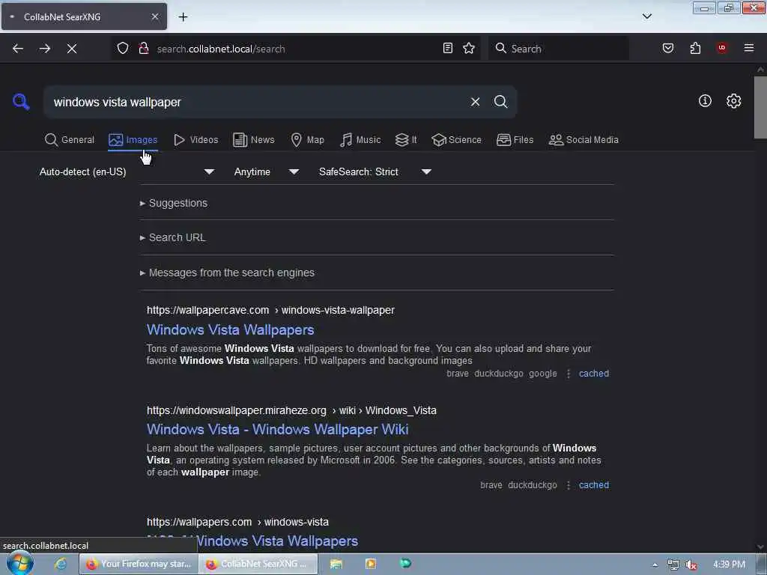The height and width of the screenshot is (575, 767).
Task: Open tracking protection shield icon
Action: coord(123,48)
